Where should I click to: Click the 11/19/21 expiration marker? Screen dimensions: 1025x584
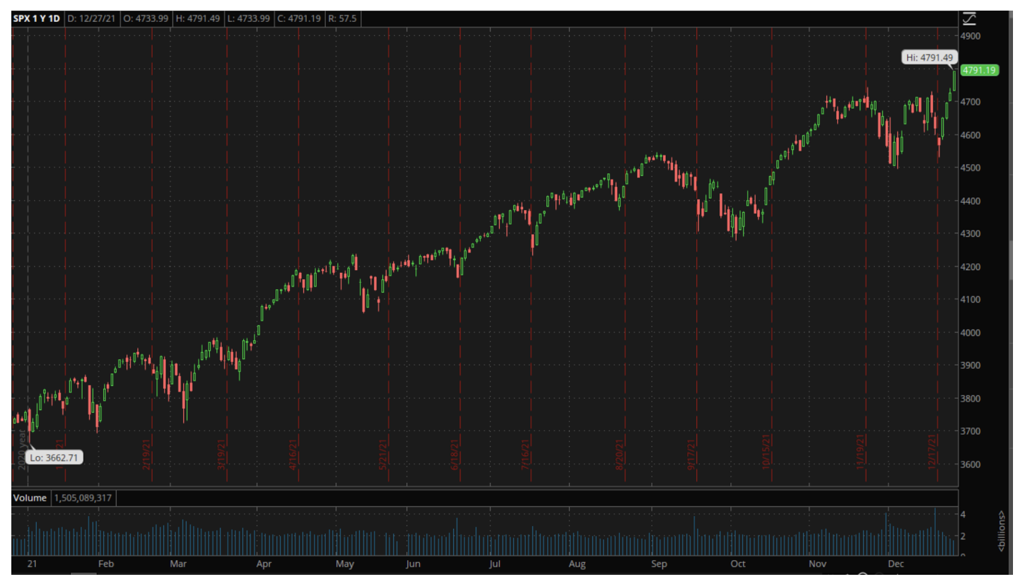click(860, 453)
